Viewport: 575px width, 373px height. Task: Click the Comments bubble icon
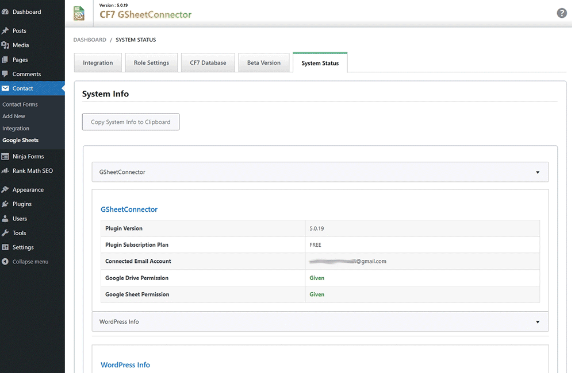tap(5, 74)
